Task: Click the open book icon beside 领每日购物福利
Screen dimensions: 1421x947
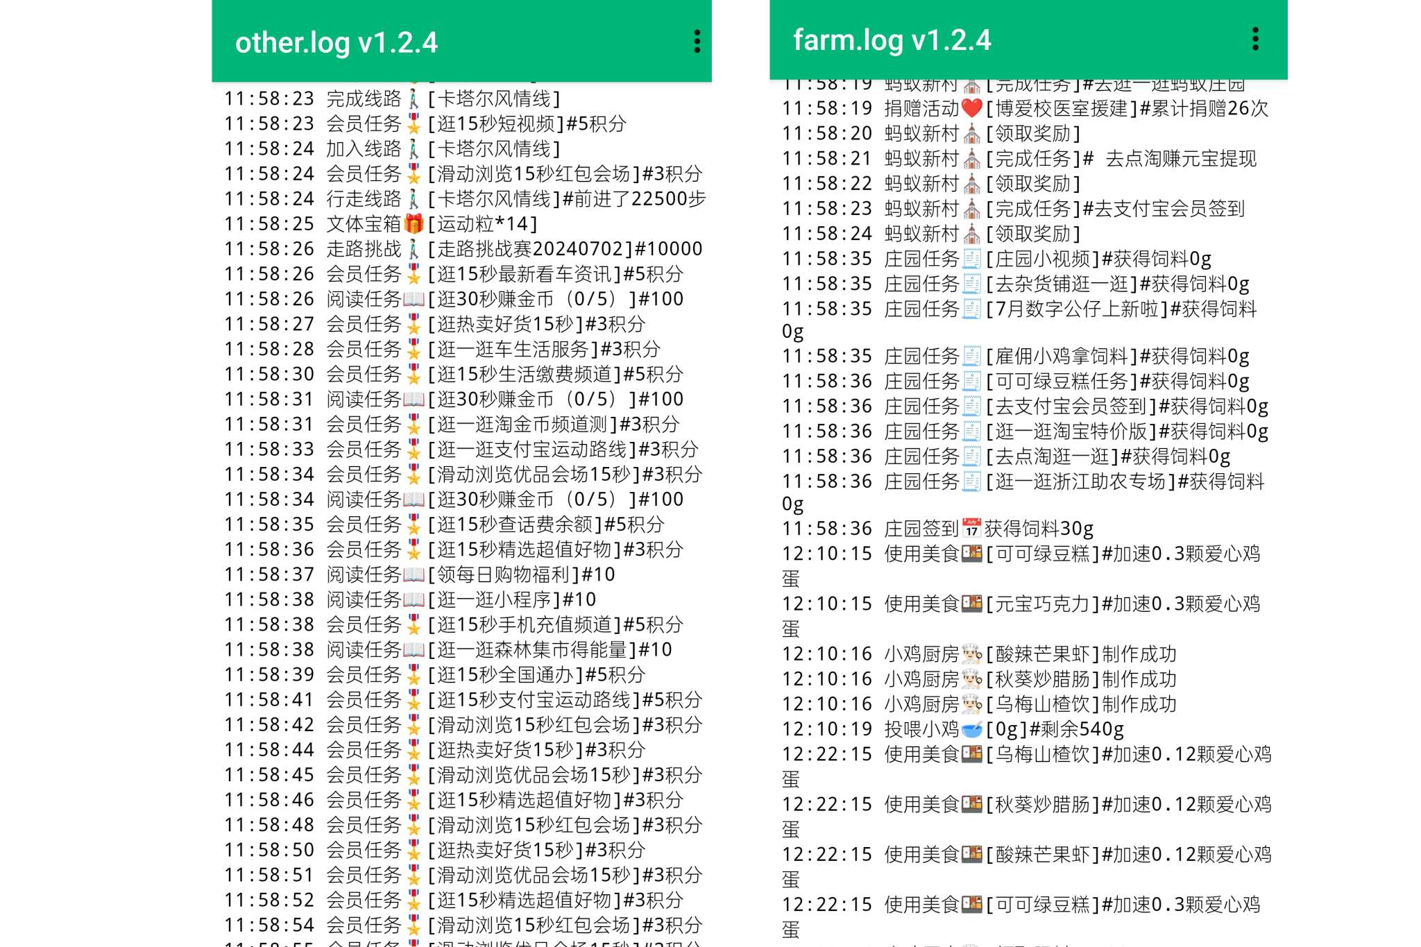Action: pyautogui.click(x=414, y=574)
